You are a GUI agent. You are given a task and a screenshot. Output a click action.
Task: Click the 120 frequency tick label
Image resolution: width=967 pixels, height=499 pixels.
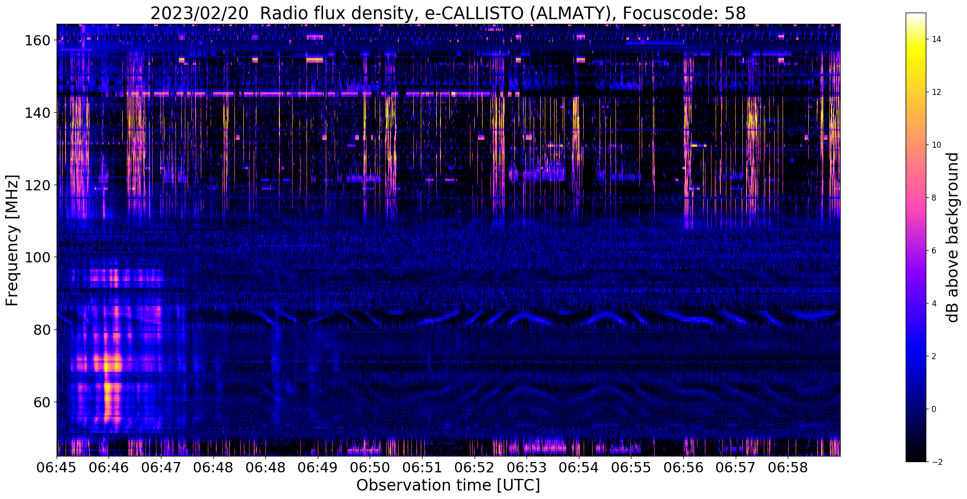tap(38, 185)
